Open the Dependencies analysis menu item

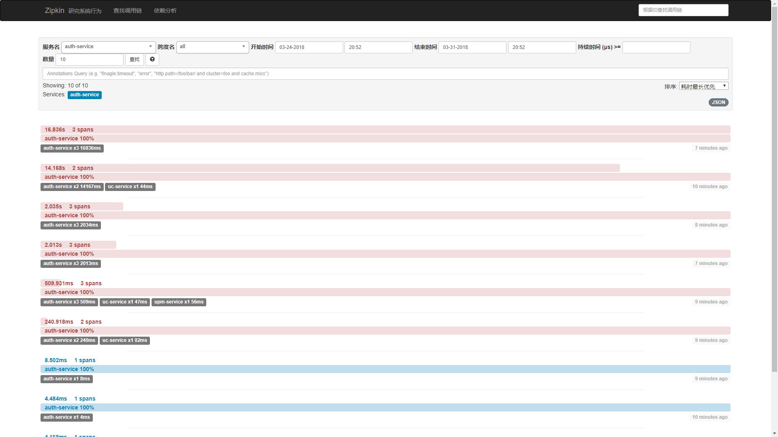click(x=165, y=11)
